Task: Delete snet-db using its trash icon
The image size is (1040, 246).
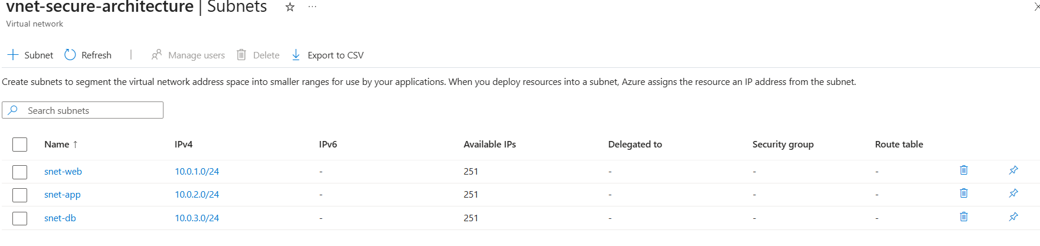Action: click(x=964, y=217)
